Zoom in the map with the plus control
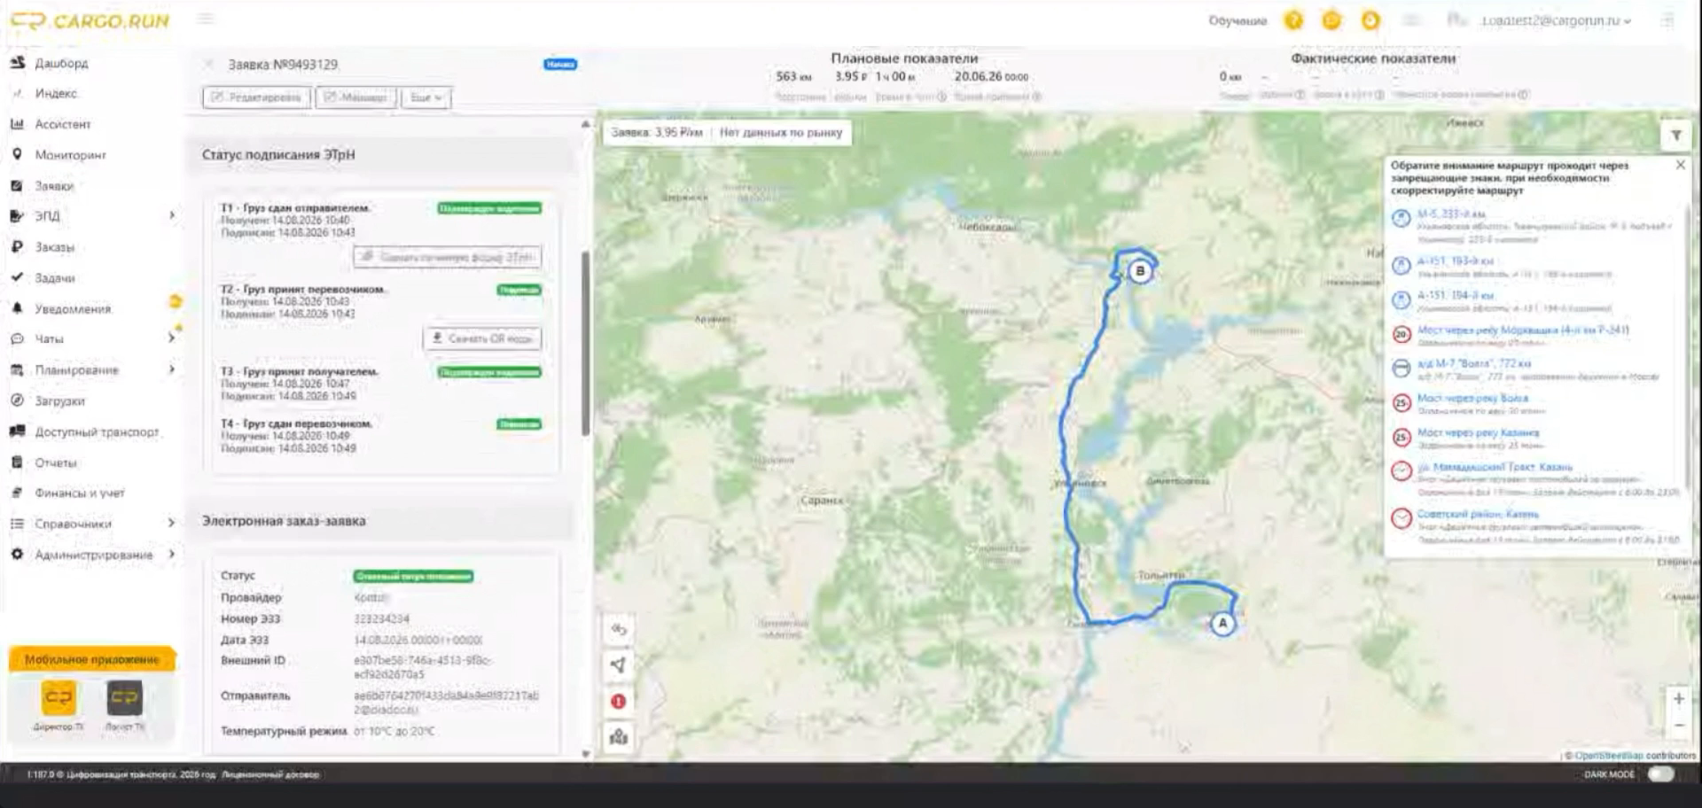Viewport: 1702px width, 808px height. point(1678,699)
